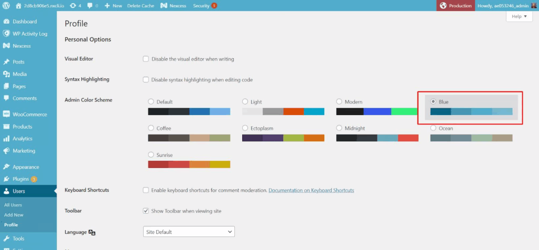539x250 pixels.
Task: Expand the Help dropdown tab
Action: click(x=519, y=16)
